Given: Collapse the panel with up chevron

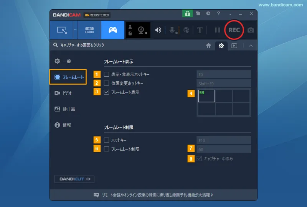Looking at the screenshot, I should coord(251,46).
